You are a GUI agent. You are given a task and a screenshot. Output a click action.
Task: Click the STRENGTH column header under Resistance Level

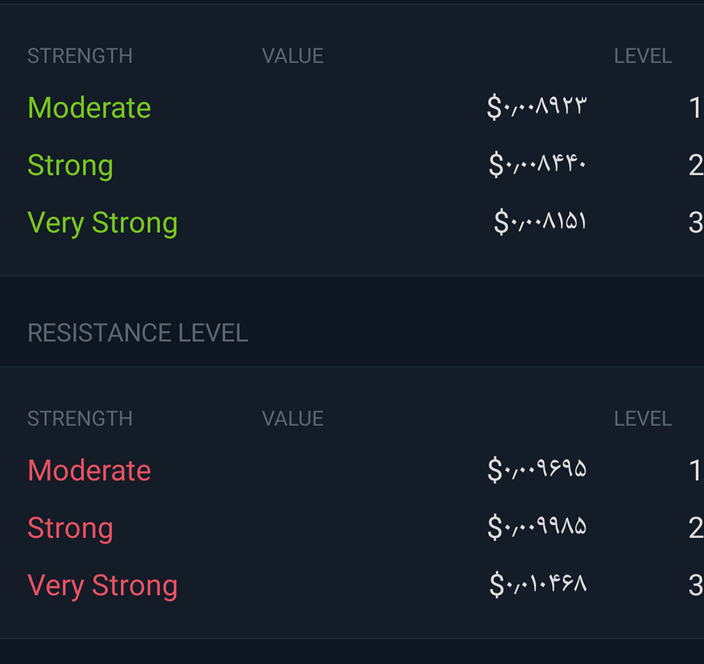pos(80,418)
